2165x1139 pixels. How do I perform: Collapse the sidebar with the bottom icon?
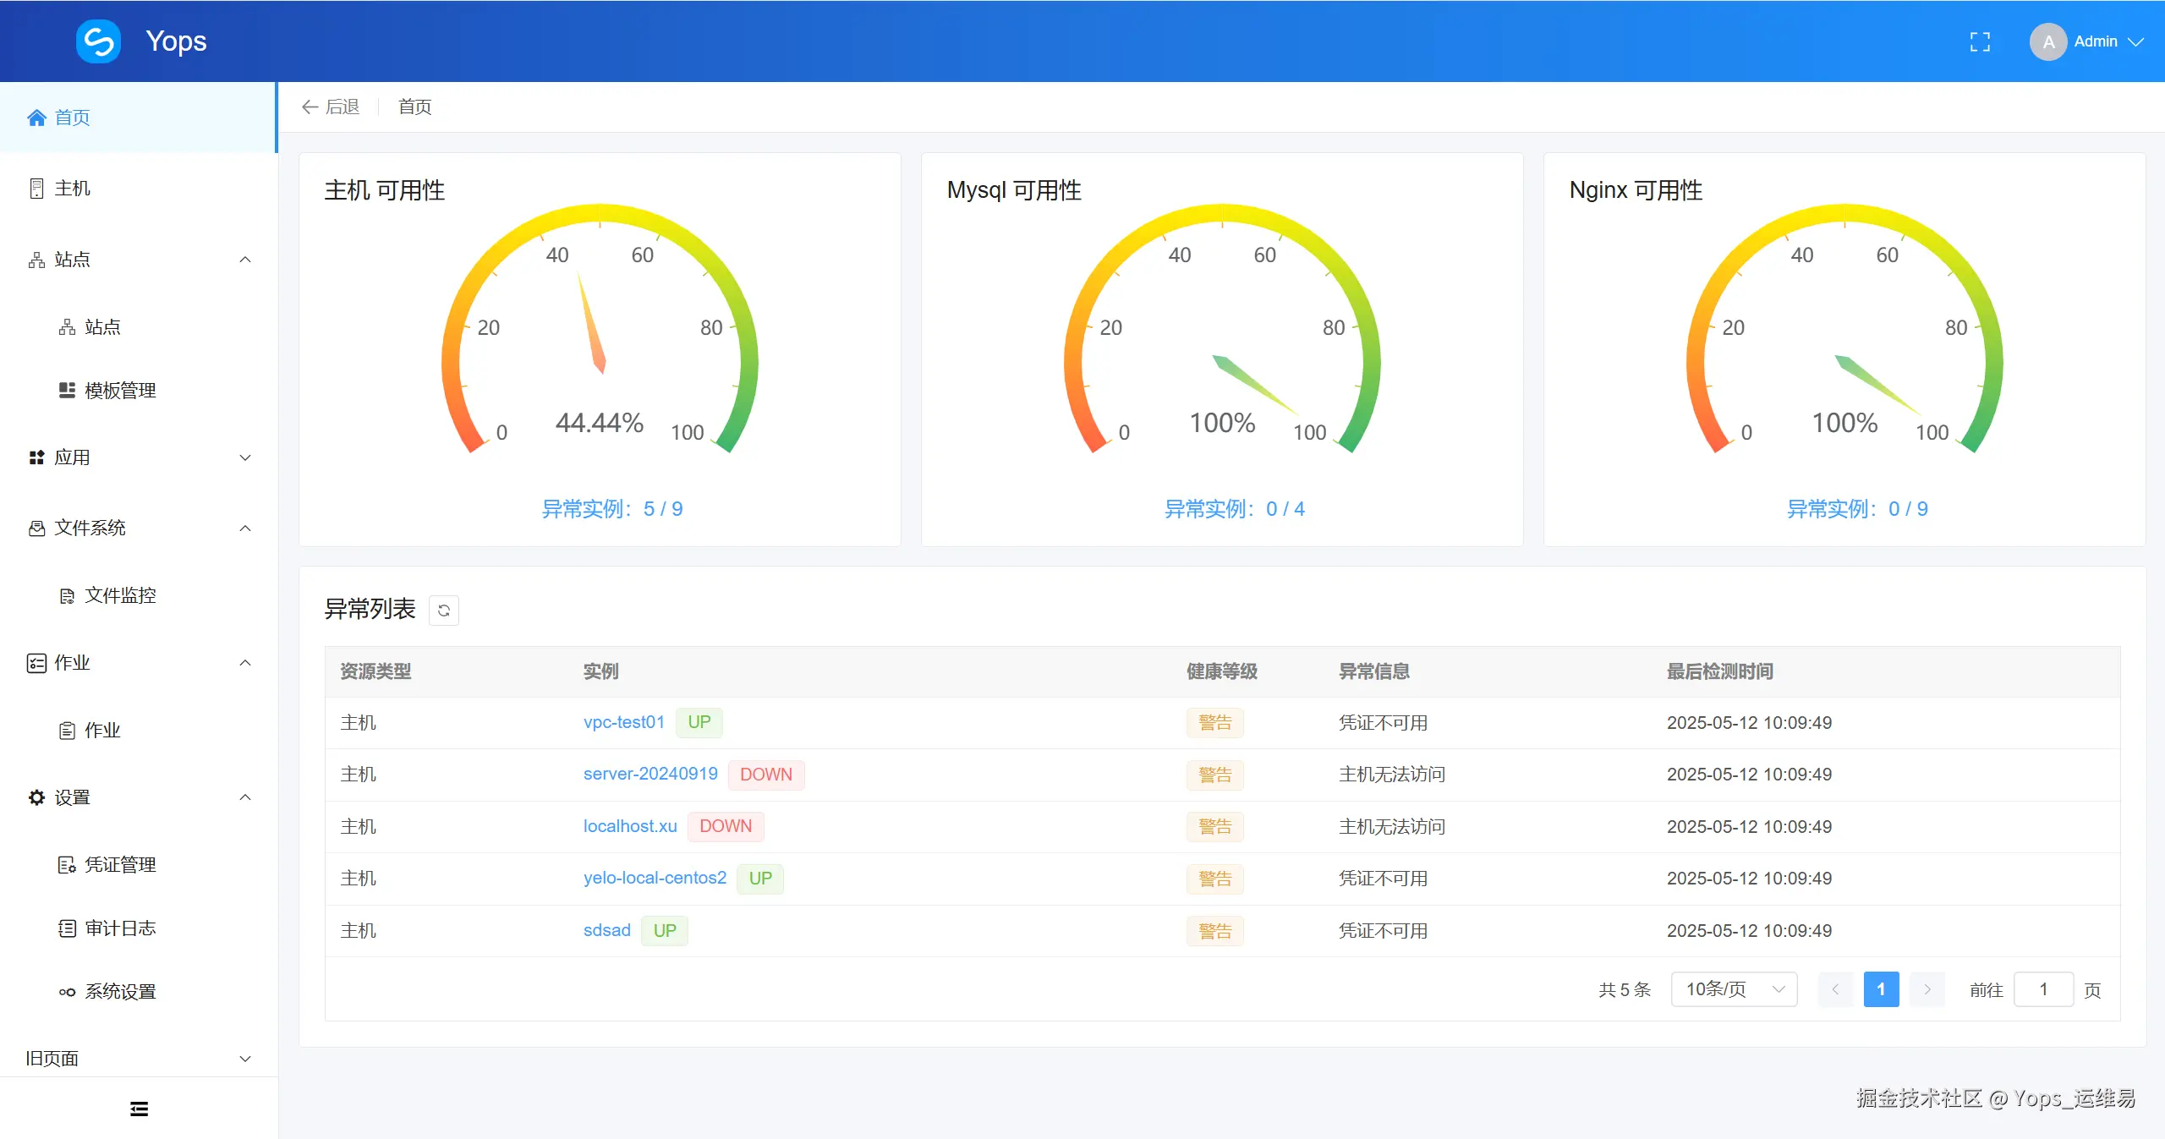139,1109
